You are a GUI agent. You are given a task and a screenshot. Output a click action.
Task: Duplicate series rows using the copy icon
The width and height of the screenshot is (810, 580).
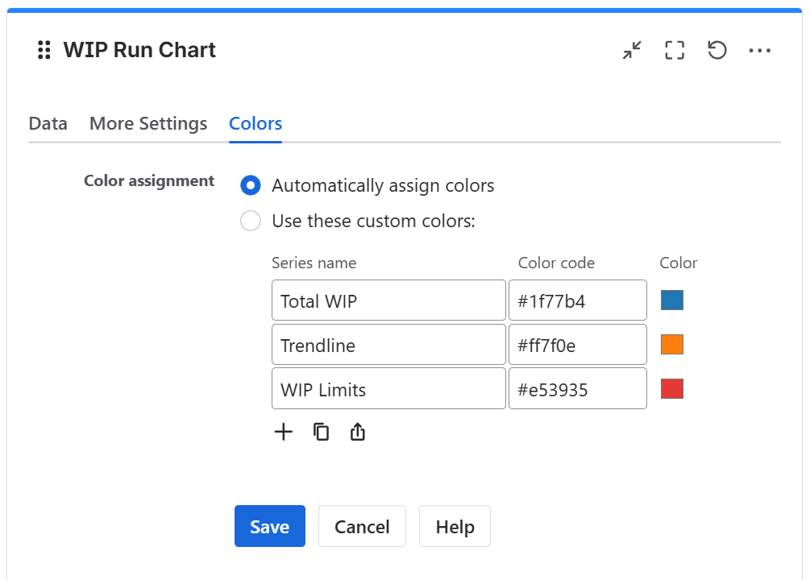tap(321, 432)
